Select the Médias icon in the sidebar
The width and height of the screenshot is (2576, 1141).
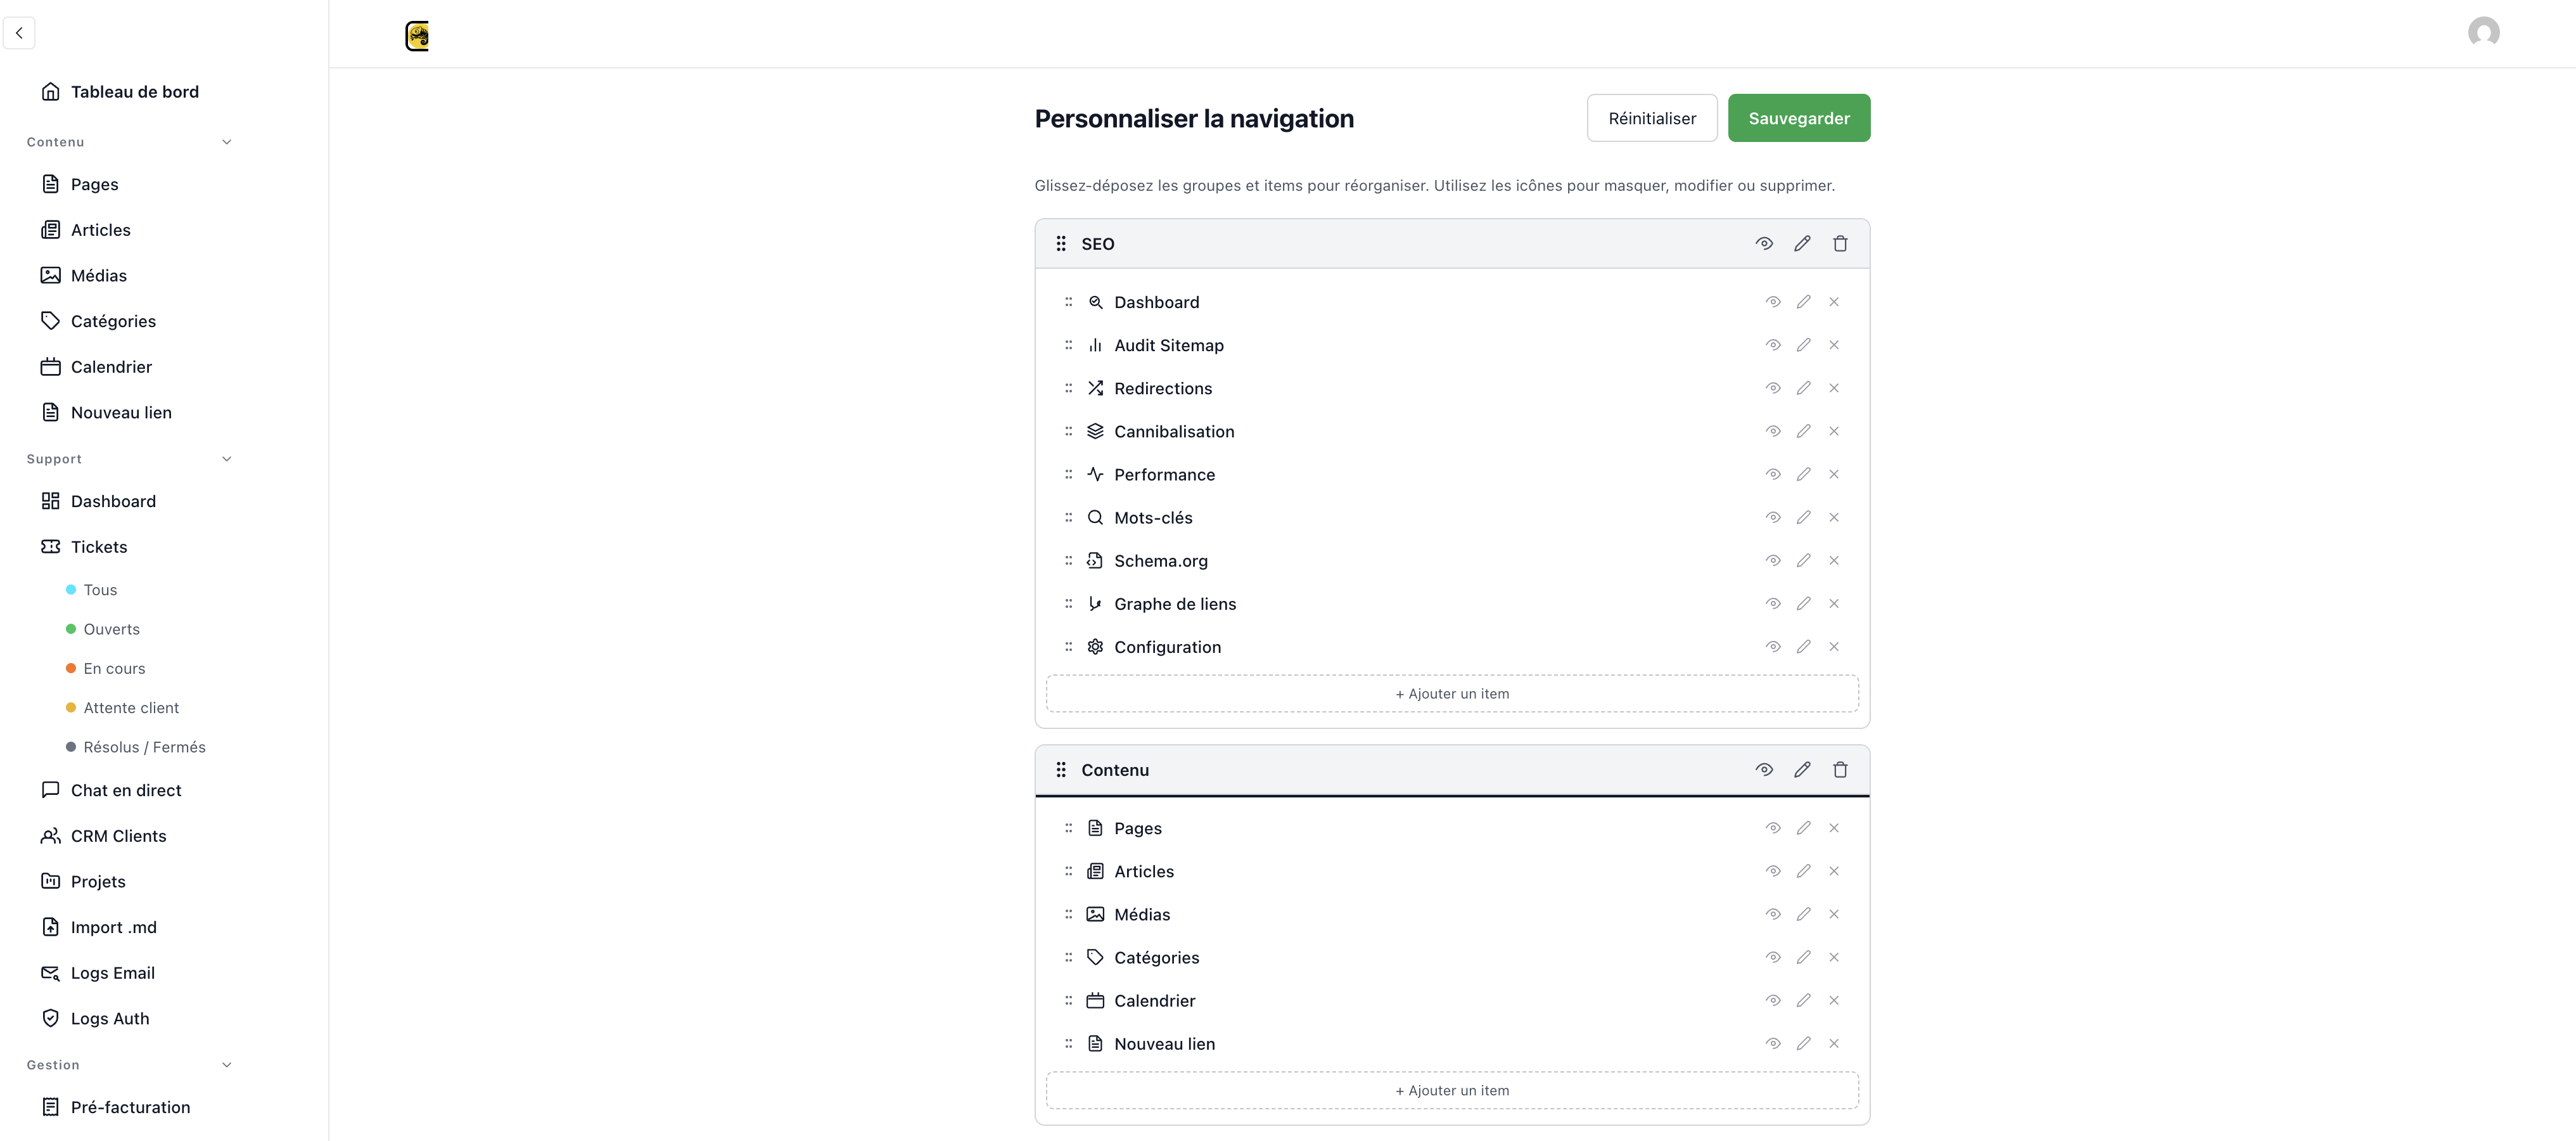[52, 274]
